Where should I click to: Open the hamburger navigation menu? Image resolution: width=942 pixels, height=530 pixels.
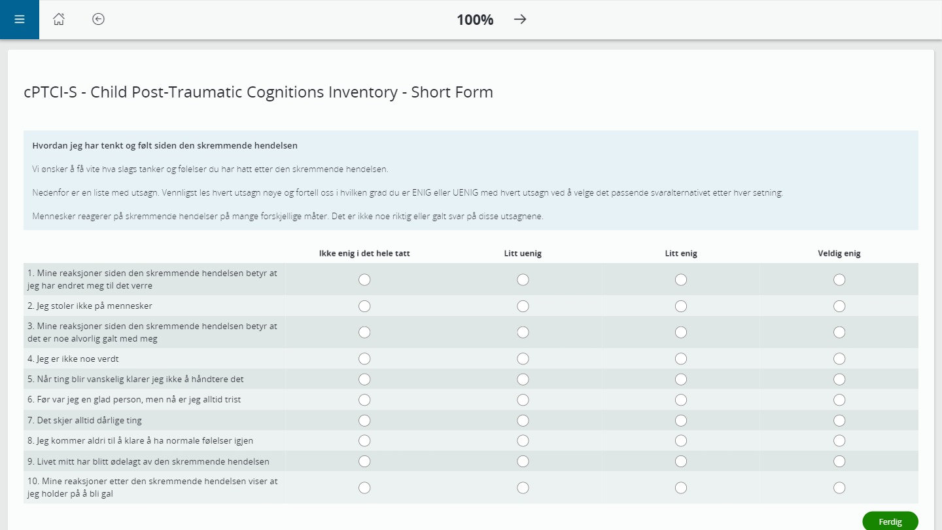pyautogui.click(x=19, y=19)
